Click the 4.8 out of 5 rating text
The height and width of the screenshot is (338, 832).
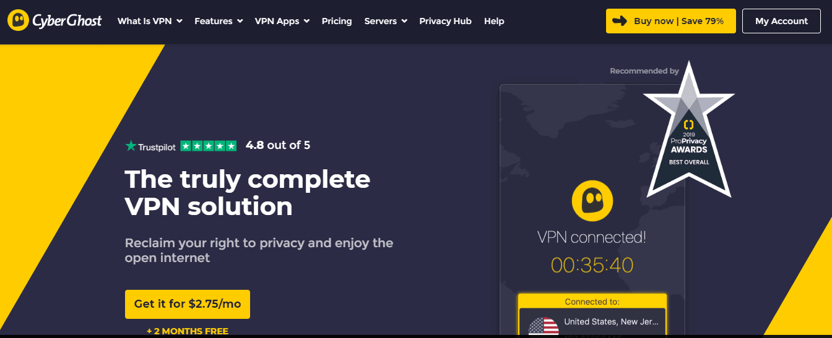pyautogui.click(x=278, y=145)
